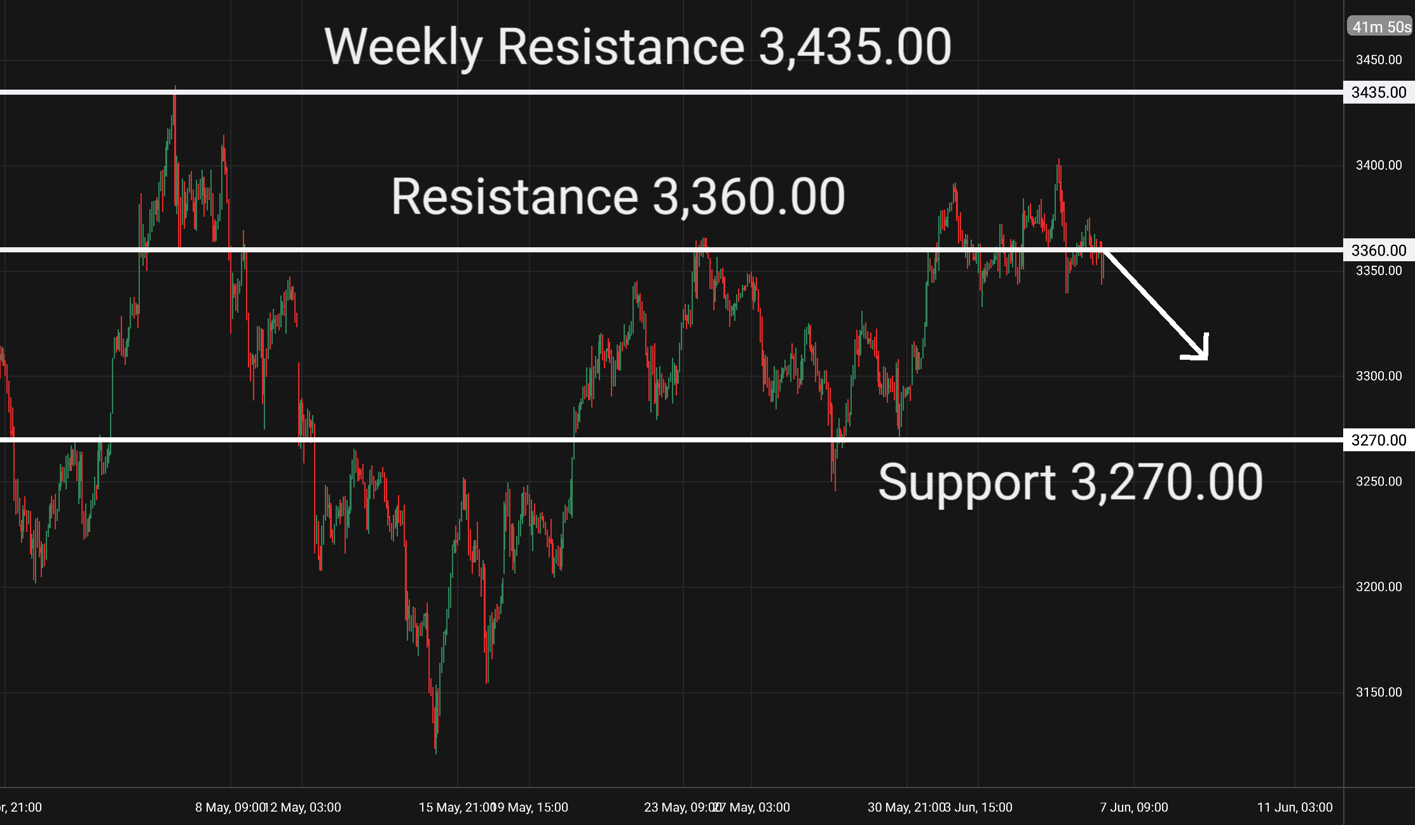Click the 3400.00 price scale tick
1415x825 pixels.
1379,165
